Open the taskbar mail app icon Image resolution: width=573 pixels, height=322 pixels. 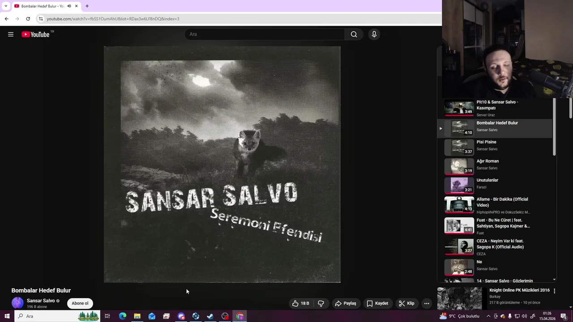tap(152, 316)
